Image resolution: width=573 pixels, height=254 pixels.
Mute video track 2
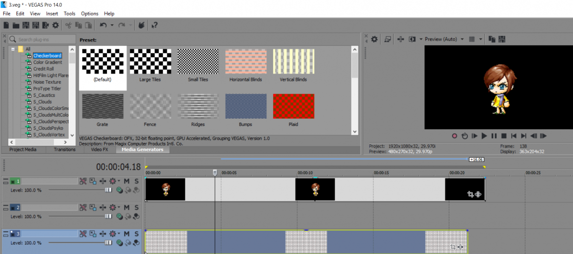coord(127,207)
